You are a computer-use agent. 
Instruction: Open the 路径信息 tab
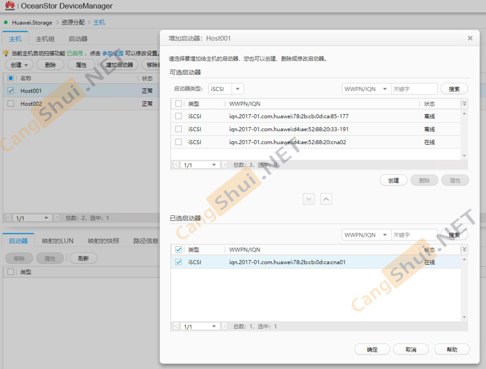pyautogui.click(x=146, y=241)
